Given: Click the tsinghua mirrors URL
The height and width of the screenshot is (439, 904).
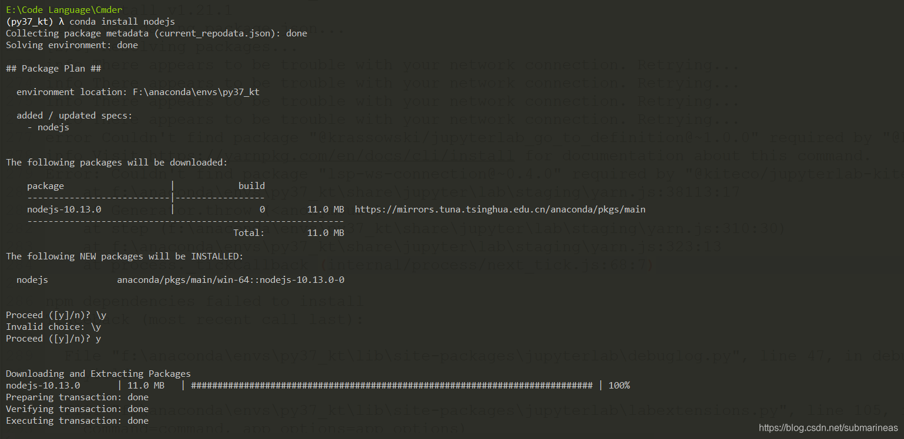Looking at the screenshot, I should click(x=500, y=210).
